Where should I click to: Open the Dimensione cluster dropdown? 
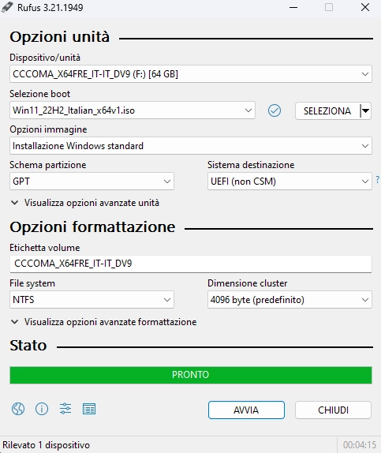coord(289,300)
